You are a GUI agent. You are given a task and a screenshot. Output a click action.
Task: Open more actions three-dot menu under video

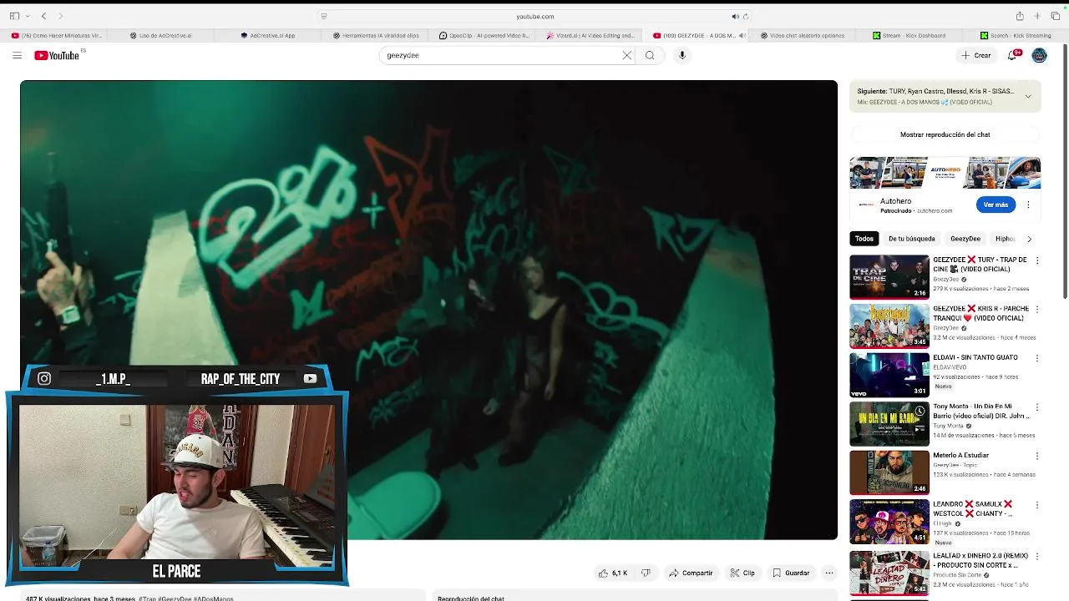pos(829,573)
